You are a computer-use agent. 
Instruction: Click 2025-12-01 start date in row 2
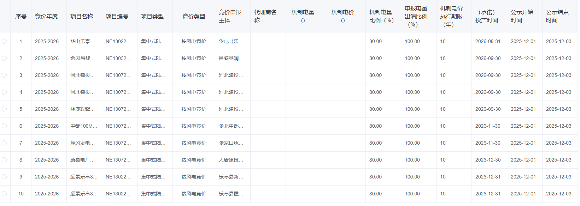[523, 58]
